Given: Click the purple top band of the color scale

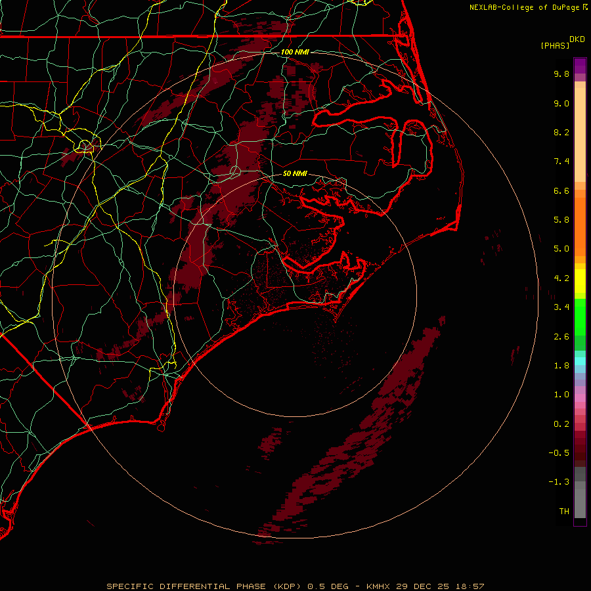Looking at the screenshot, I should (580, 66).
